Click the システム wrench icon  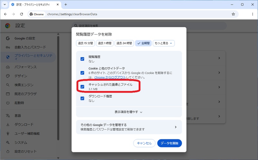(x=8, y=142)
